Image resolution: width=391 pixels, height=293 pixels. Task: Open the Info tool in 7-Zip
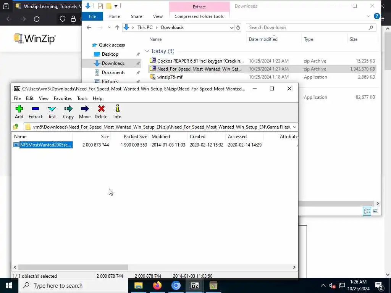click(x=117, y=112)
